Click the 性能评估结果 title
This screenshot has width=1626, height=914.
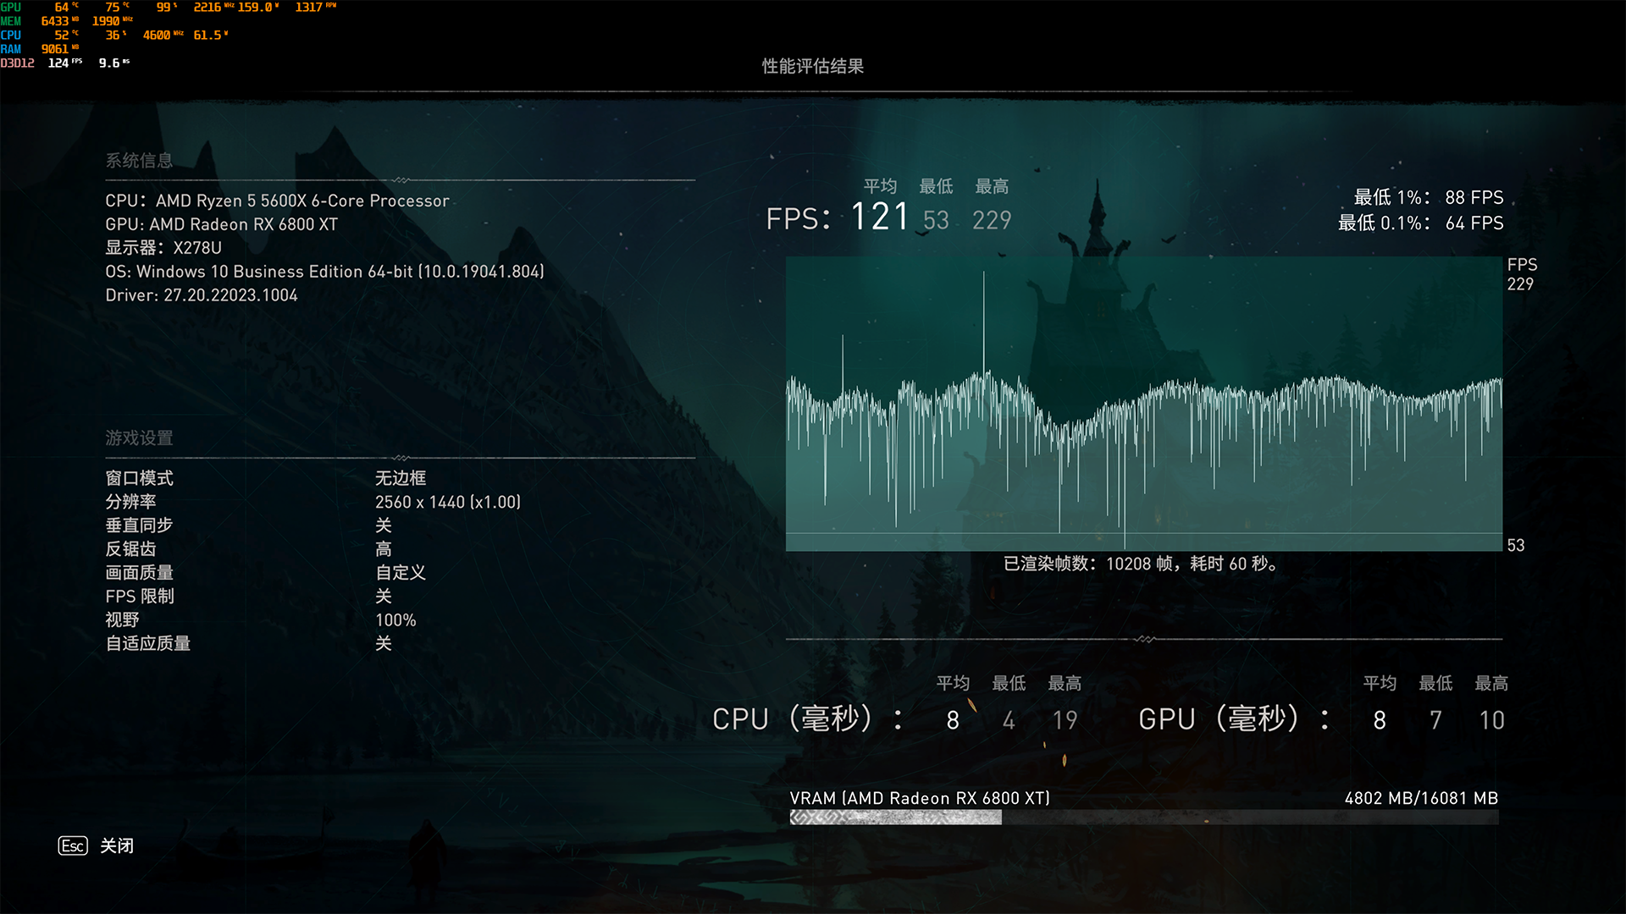(x=812, y=66)
